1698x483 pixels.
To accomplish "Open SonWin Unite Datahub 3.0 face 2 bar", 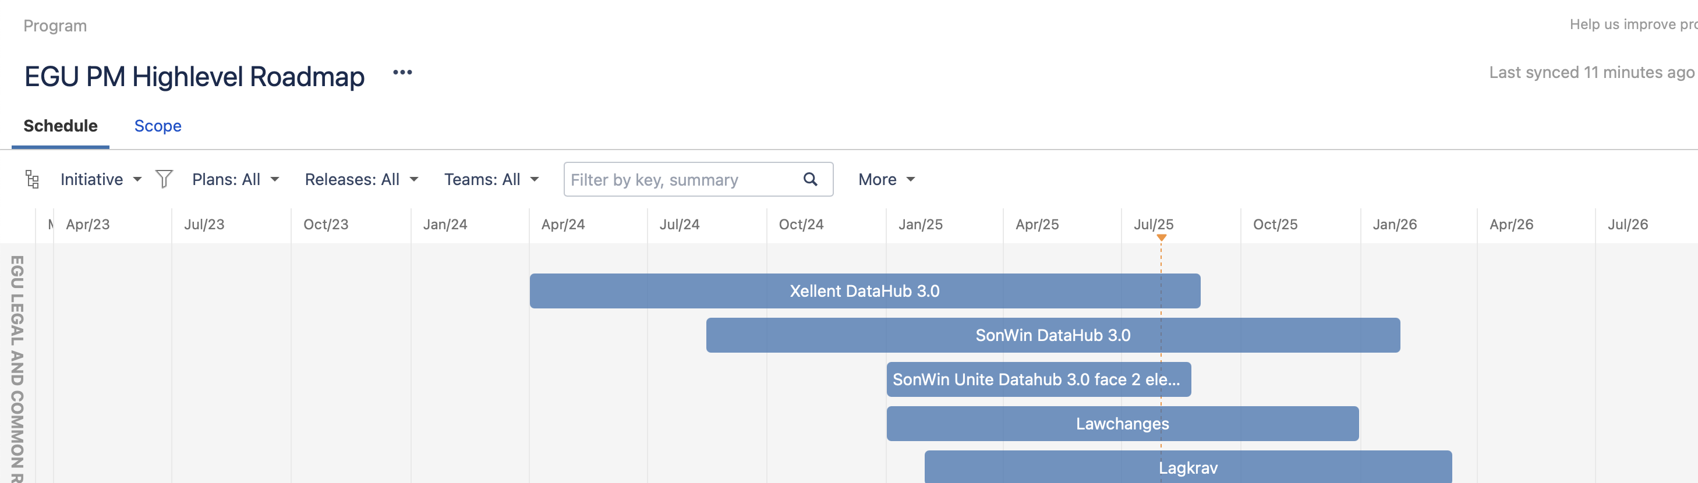I will coord(1038,379).
